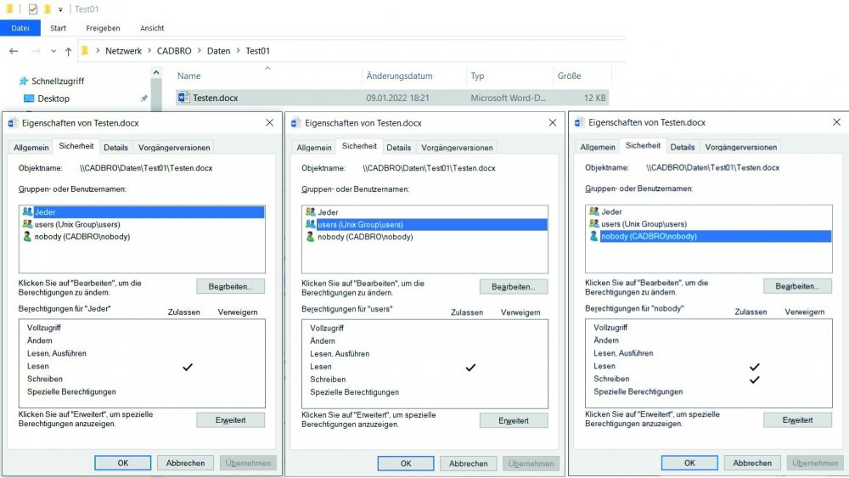Open Allgemein tab in middle properties dialog
Viewport: 849px width, 478px height.
coord(314,147)
